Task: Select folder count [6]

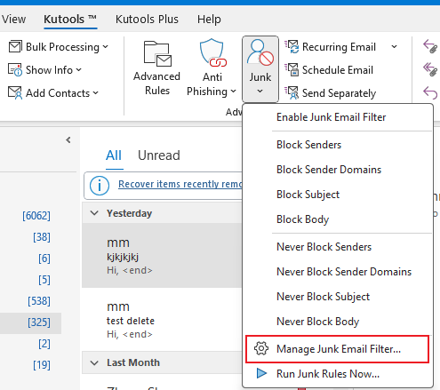Action: pyautogui.click(x=44, y=259)
